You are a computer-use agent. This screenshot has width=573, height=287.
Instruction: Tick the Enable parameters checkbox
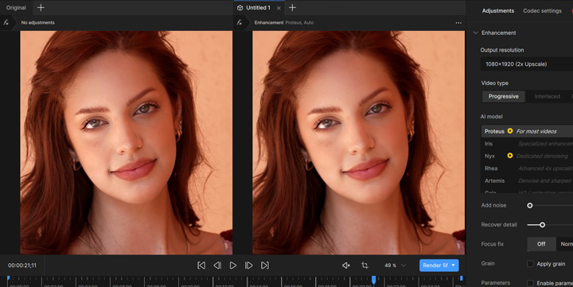530,283
